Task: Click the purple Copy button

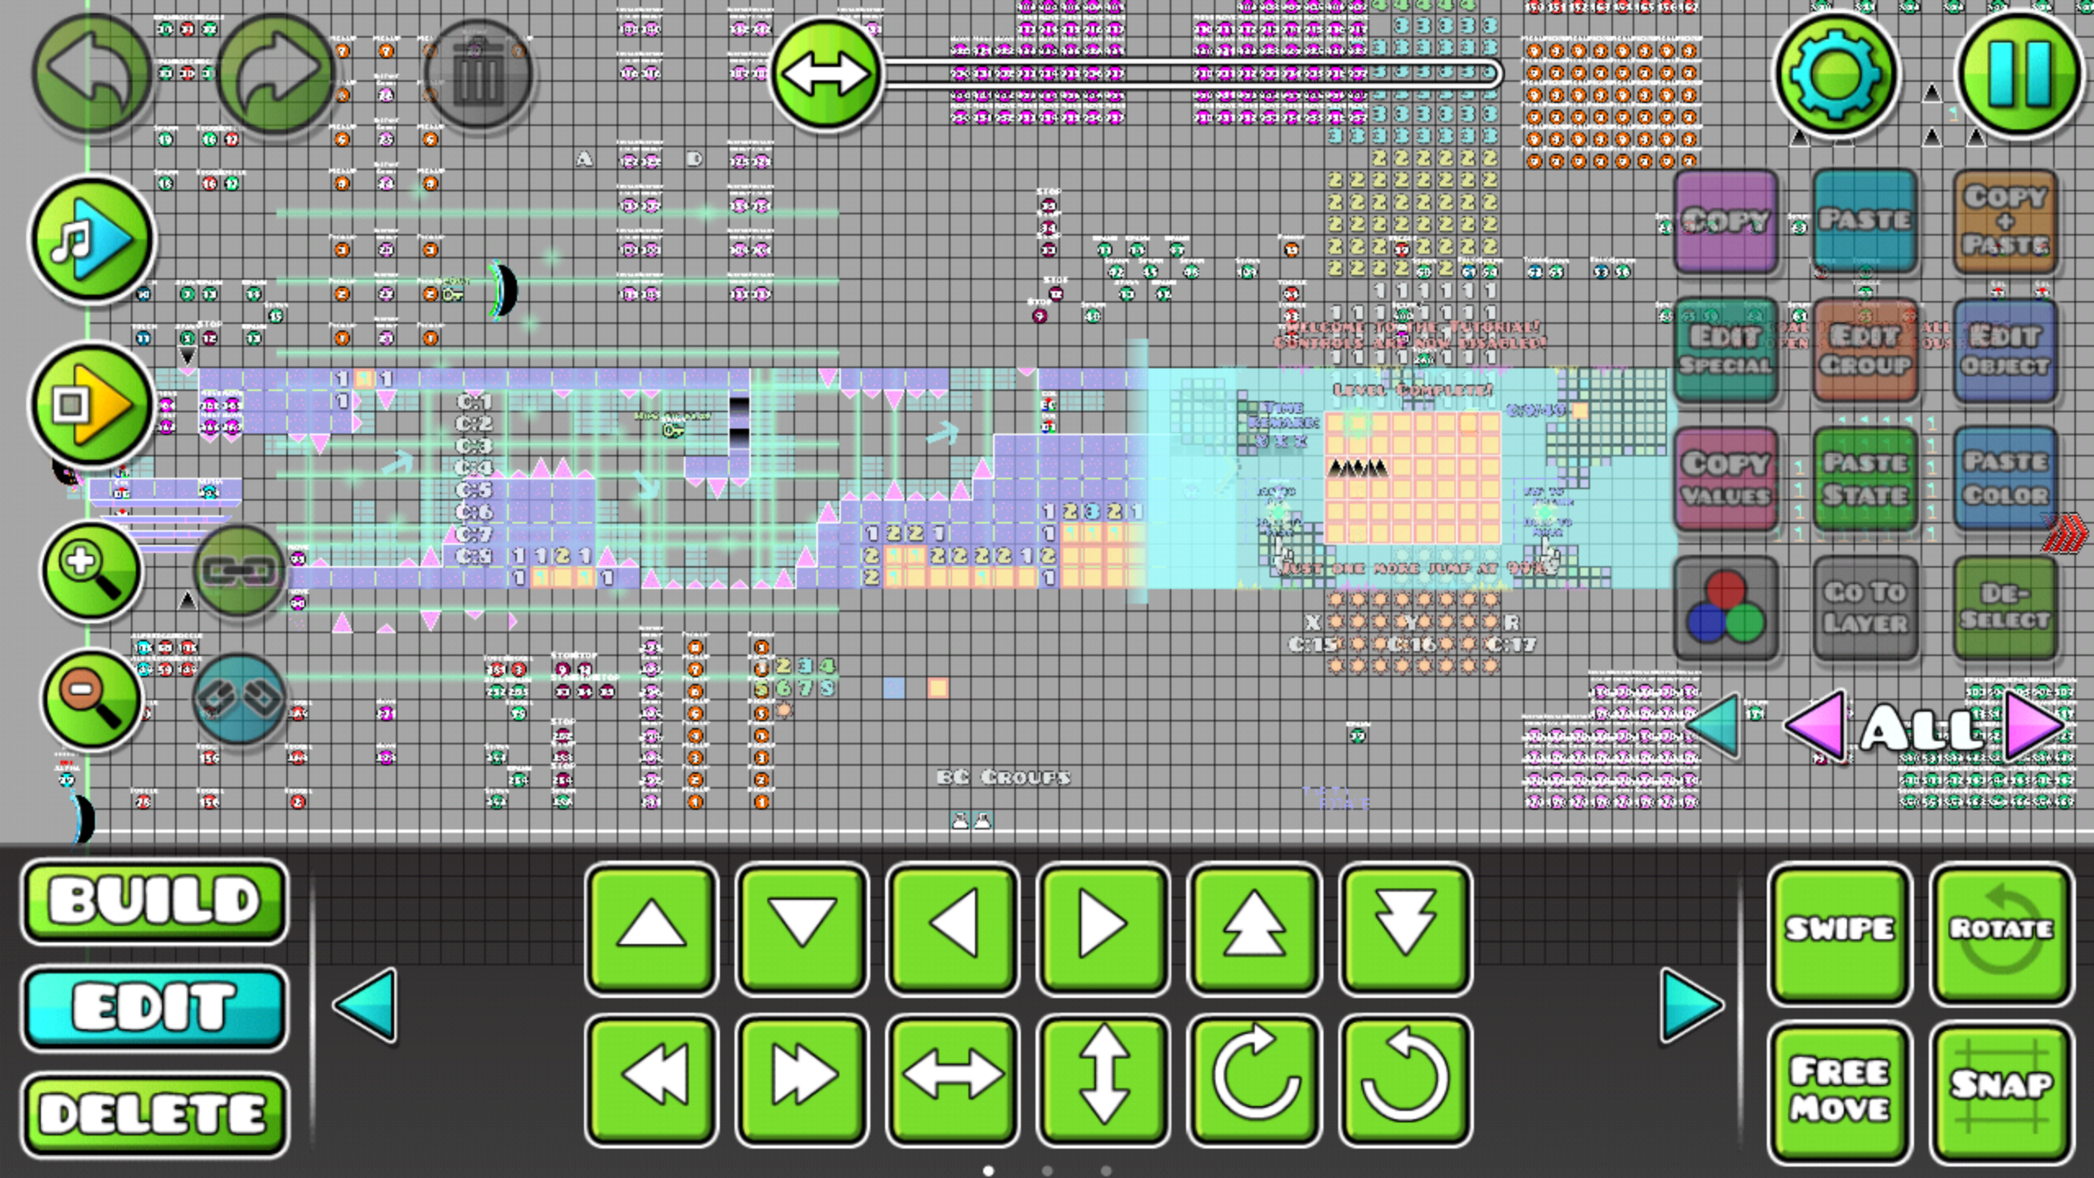Action: (x=1726, y=221)
